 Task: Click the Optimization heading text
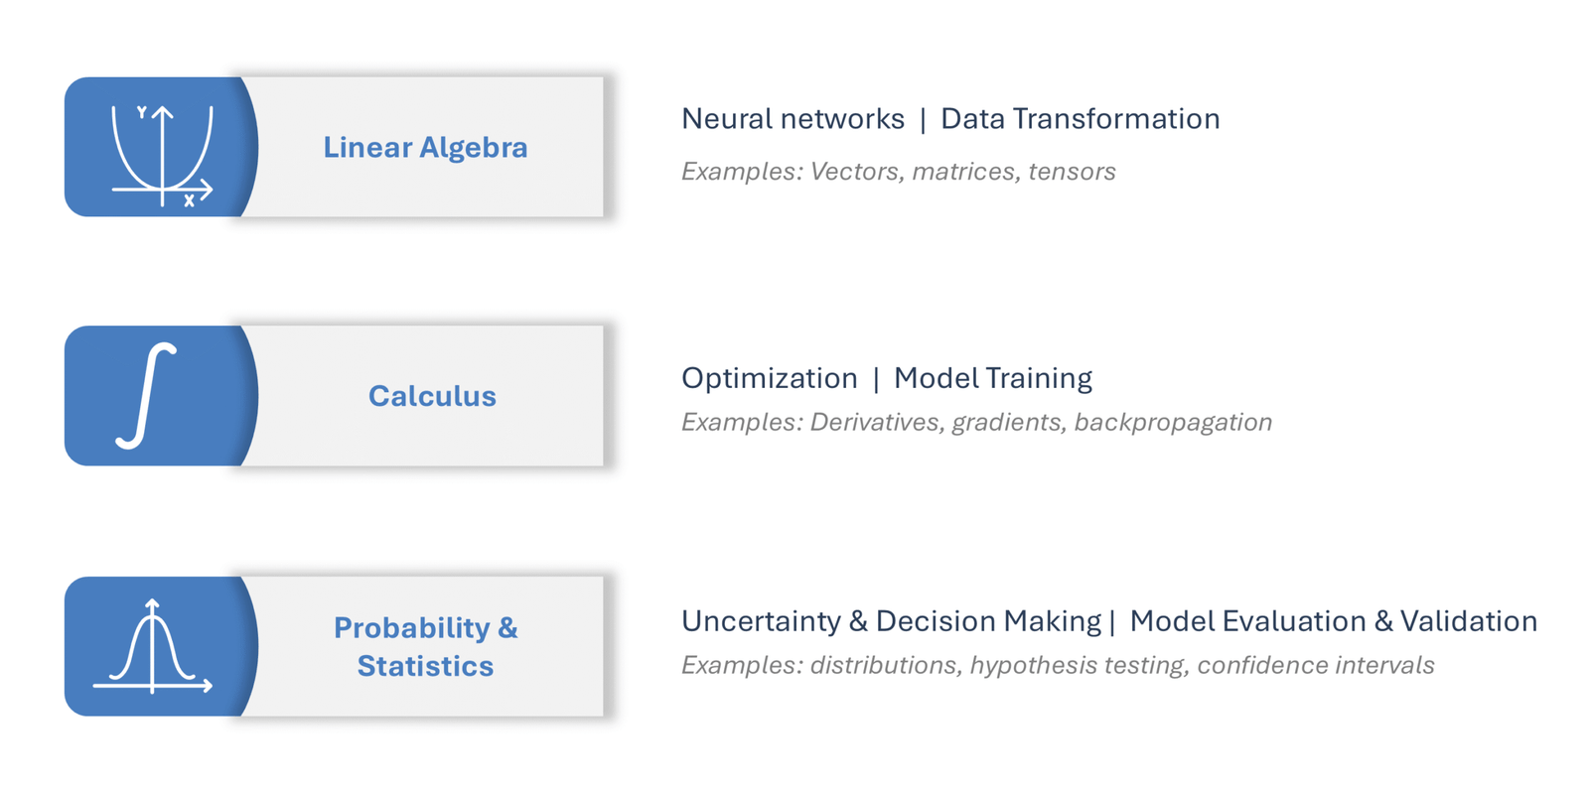coord(769,378)
